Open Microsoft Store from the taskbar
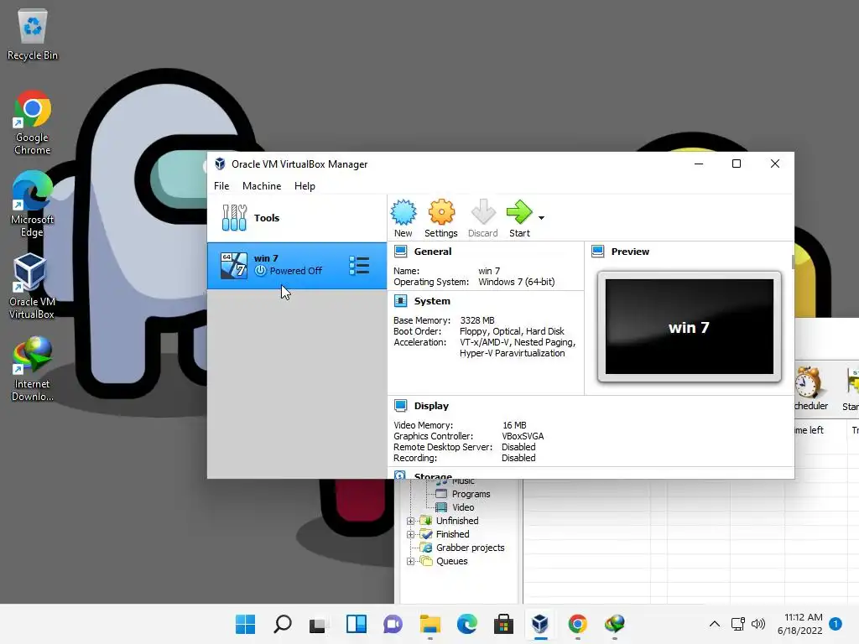The image size is (859, 644). 503,624
